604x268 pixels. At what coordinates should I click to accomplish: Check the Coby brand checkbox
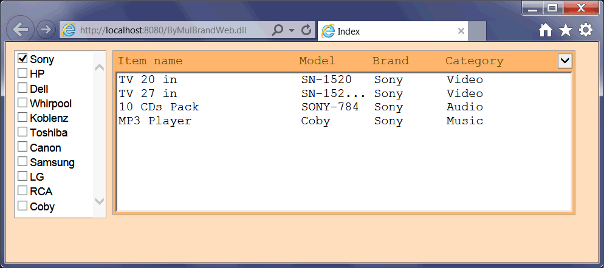(x=22, y=206)
